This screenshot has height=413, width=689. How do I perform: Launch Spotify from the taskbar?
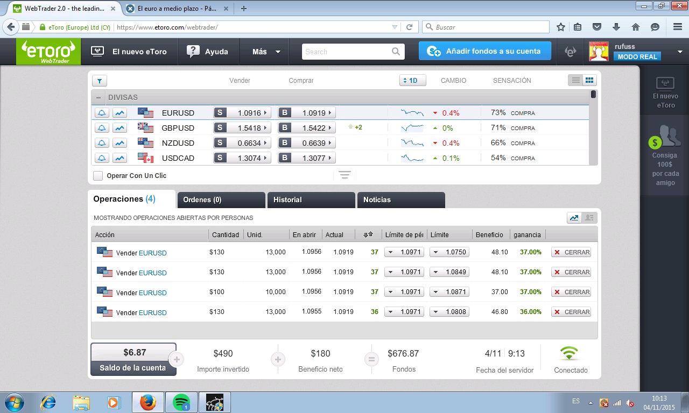pyautogui.click(x=181, y=402)
